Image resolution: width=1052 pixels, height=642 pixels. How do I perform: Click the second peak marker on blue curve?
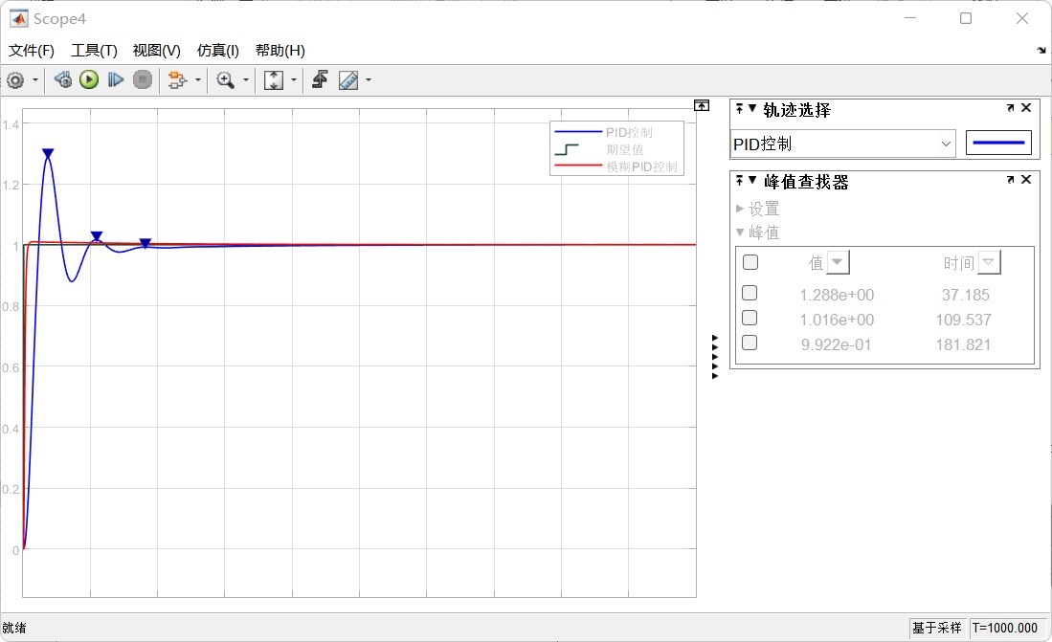(97, 236)
